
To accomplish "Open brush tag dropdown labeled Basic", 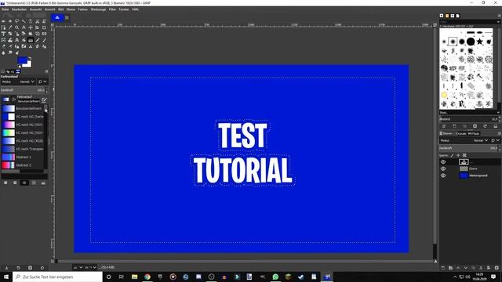I will tap(469, 113).
